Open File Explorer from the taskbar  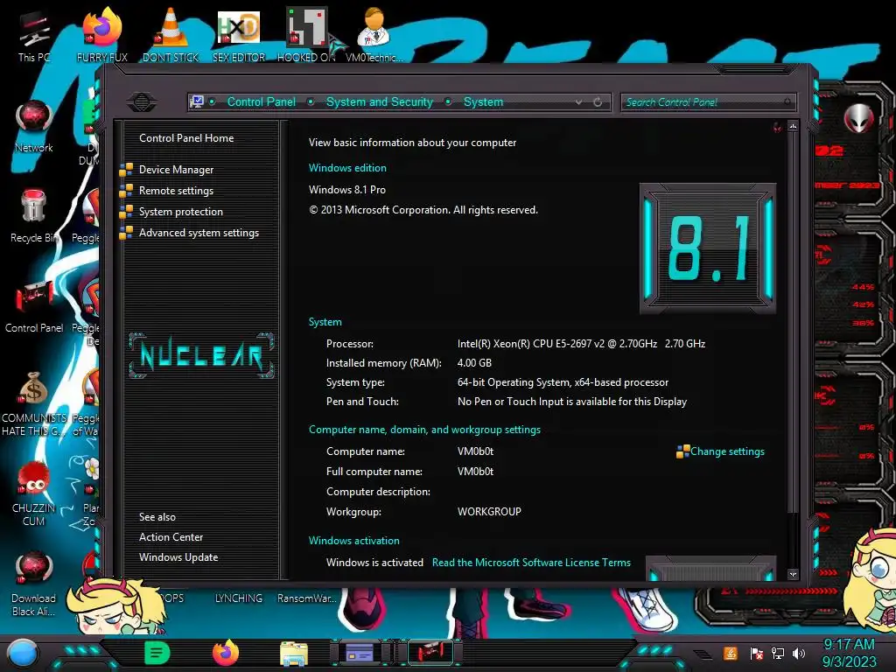click(294, 653)
